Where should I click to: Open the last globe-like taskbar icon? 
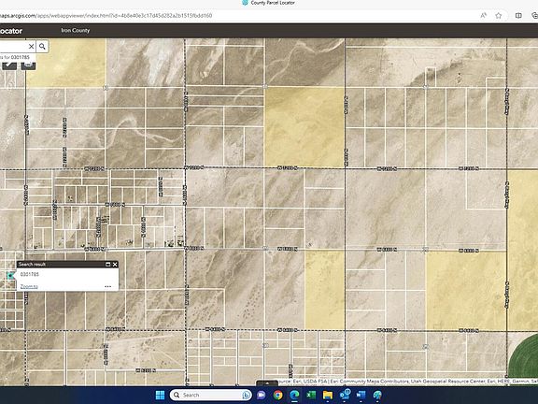377,395
